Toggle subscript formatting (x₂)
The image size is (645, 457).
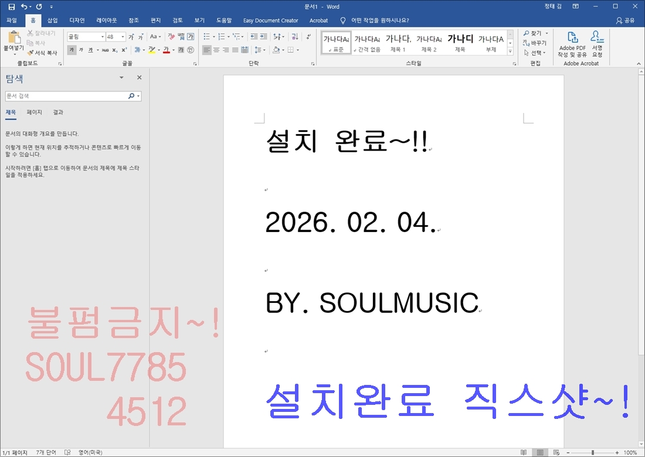tap(115, 50)
